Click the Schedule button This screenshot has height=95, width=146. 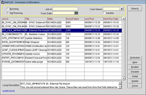click(x=135, y=58)
